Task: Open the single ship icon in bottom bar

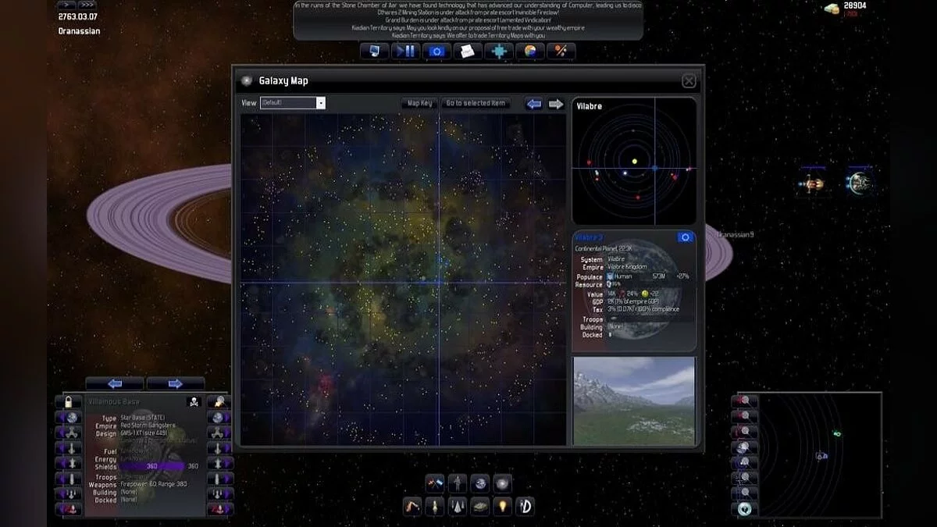Action: coord(435,506)
